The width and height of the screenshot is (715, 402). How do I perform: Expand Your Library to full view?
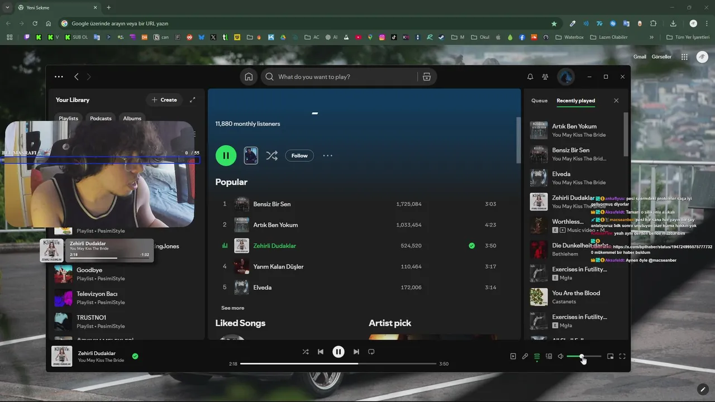193,100
